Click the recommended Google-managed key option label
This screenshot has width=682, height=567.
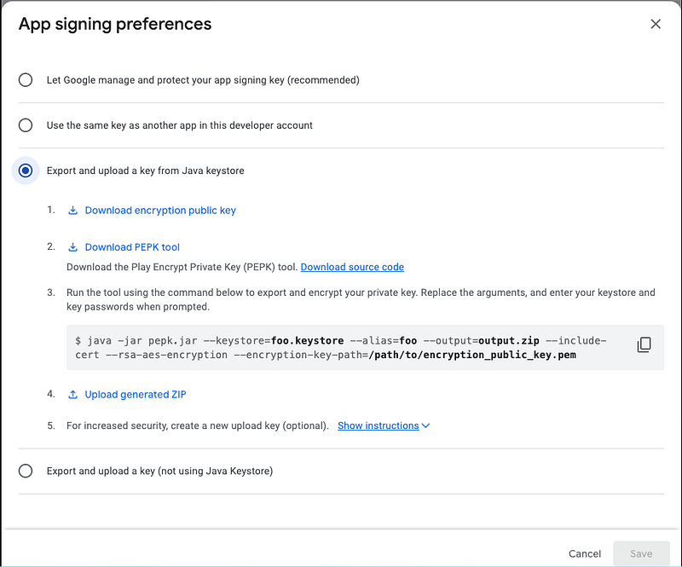click(x=203, y=80)
